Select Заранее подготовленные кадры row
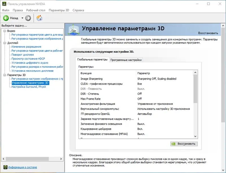Image resolution: width=226 pixels, height=173 pixels. [136, 119]
